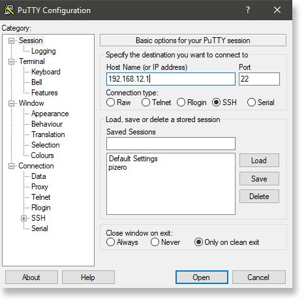Viewport: 306px width, 301px height.
Task: Open the Terminal category
Action: pyautogui.click(x=32, y=61)
